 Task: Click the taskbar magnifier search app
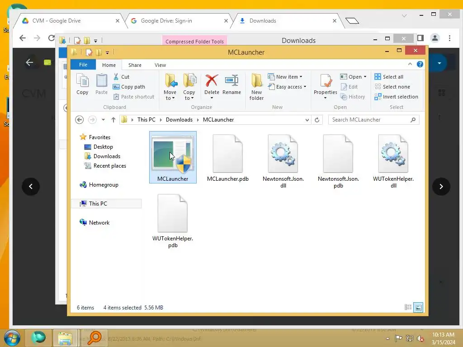pos(94,338)
